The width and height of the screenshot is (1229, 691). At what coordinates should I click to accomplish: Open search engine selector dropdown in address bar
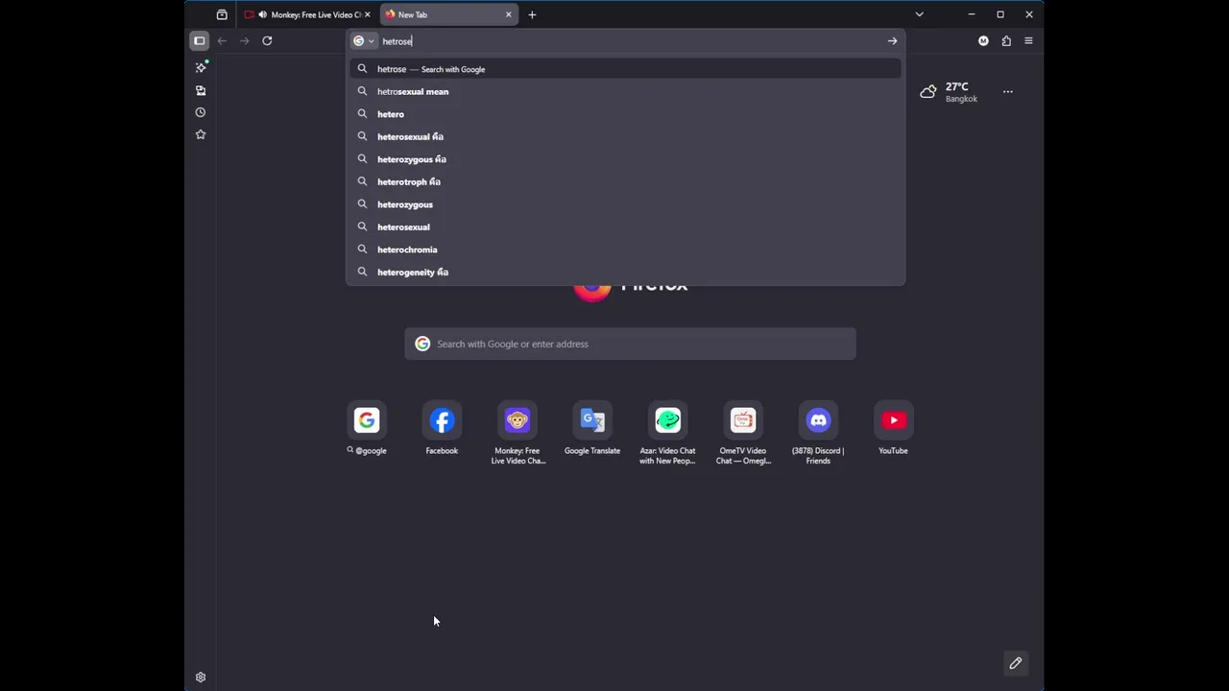tap(364, 41)
